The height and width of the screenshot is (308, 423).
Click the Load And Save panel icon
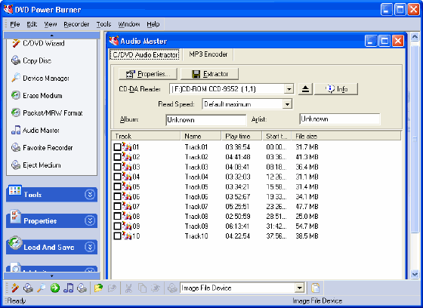(x=15, y=242)
